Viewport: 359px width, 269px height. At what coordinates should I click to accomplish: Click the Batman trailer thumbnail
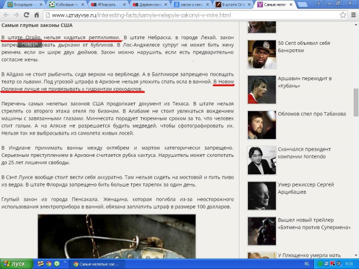click(262, 231)
